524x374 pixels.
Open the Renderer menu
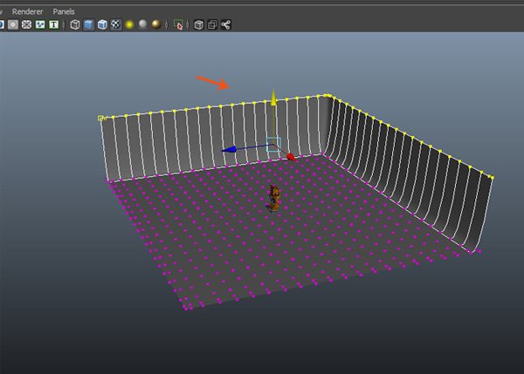(x=27, y=11)
